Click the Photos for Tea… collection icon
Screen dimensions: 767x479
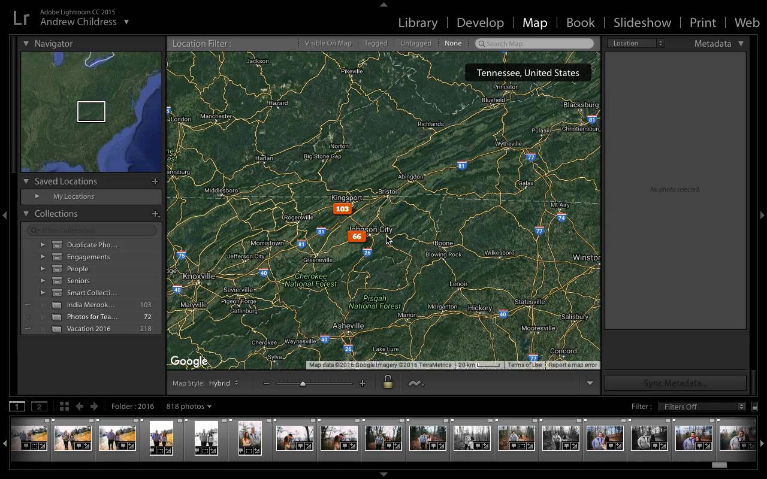[x=57, y=317]
